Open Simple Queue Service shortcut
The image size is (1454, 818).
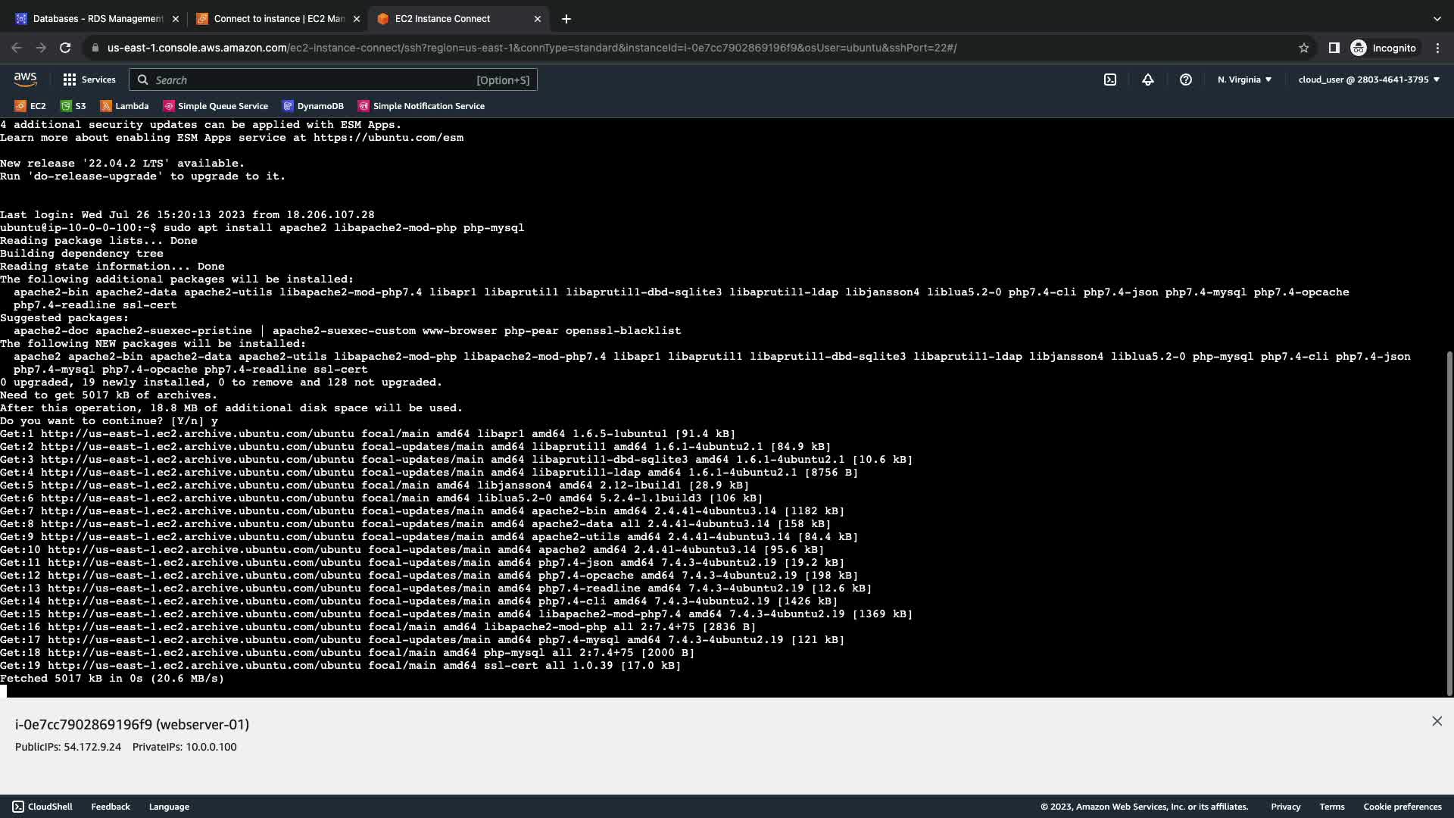click(216, 106)
